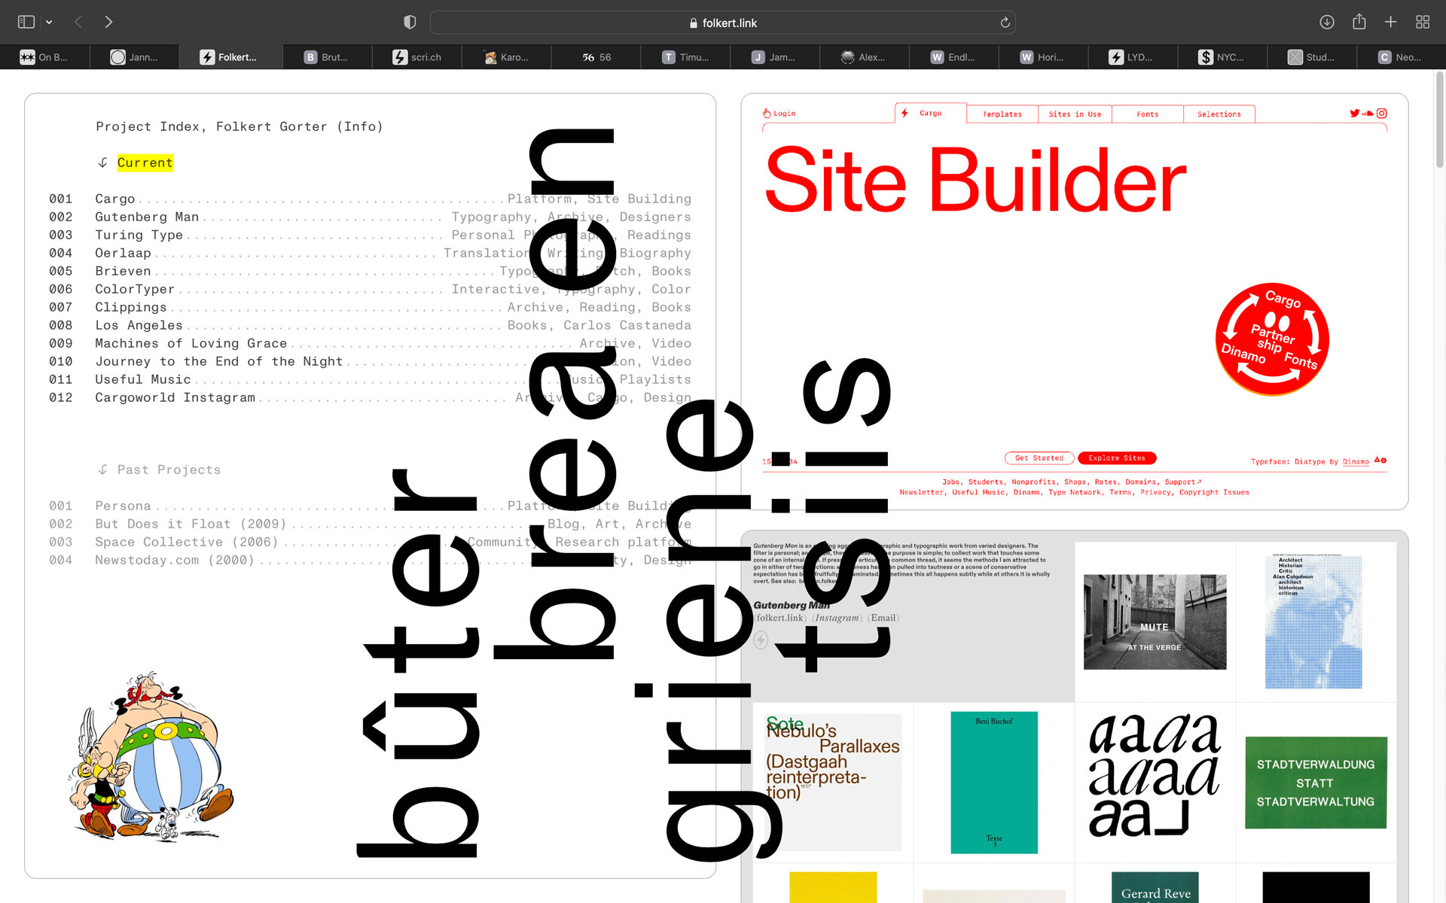Click the Explore Sites button
Screen dimensions: 1446x903
pyautogui.click(x=1117, y=458)
